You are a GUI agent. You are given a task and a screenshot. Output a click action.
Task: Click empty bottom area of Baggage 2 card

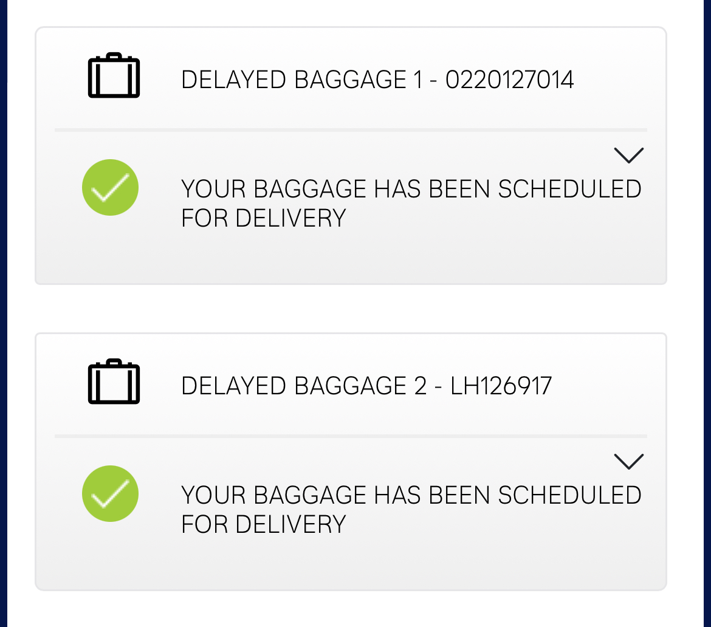point(351,565)
